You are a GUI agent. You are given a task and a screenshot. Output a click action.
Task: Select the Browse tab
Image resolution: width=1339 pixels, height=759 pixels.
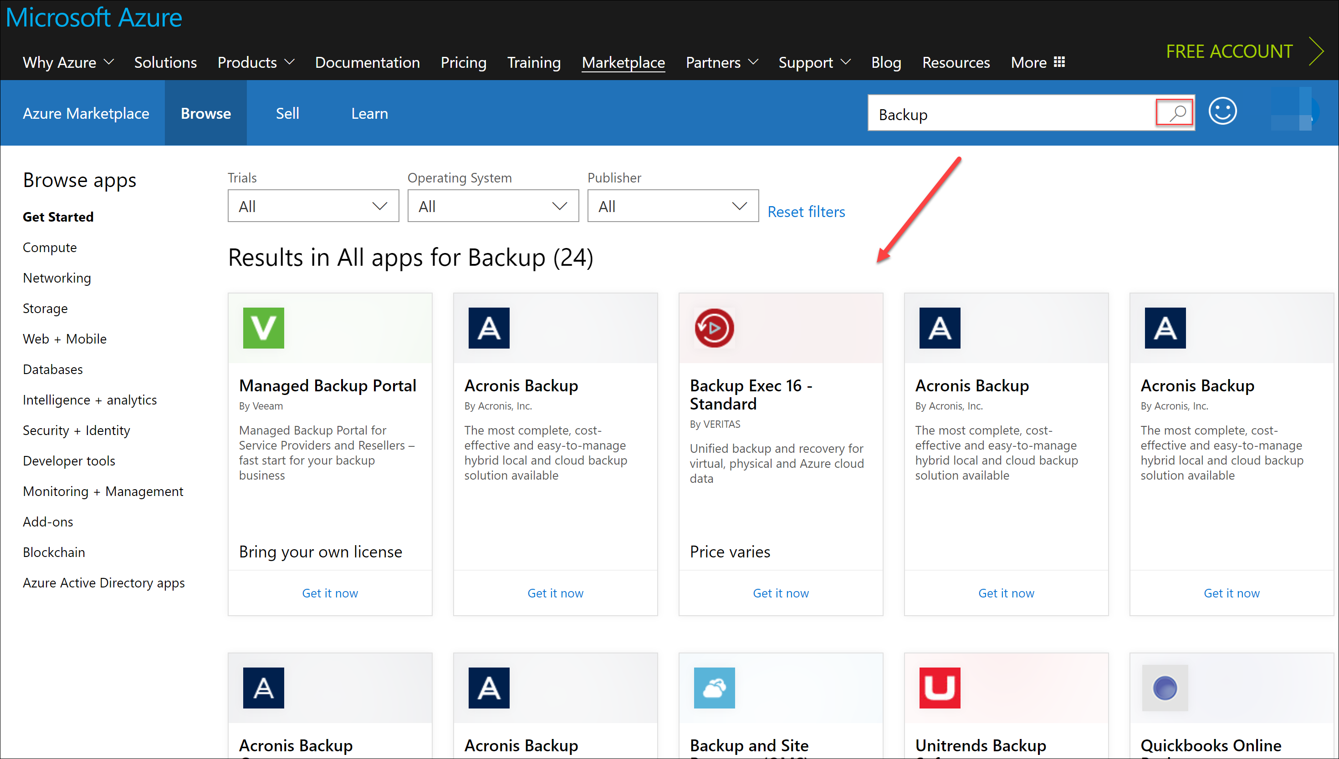coord(206,113)
